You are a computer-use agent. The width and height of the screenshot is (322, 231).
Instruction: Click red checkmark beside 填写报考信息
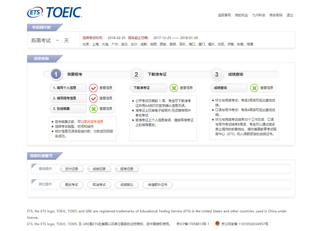(93, 98)
